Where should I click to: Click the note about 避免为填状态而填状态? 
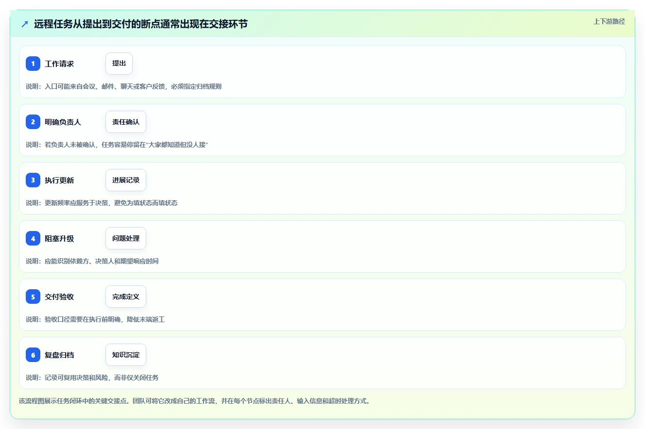click(102, 203)
